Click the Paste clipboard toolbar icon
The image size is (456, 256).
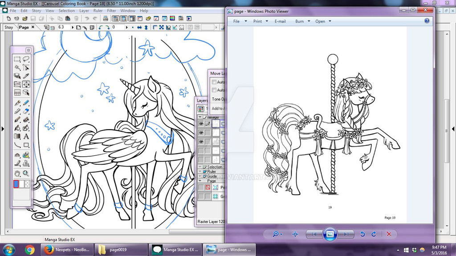tap(68, 18)
